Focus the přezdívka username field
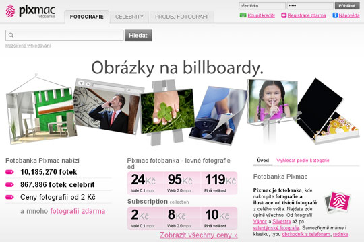Viewport: 364px width, 242px height. [262, 6]
